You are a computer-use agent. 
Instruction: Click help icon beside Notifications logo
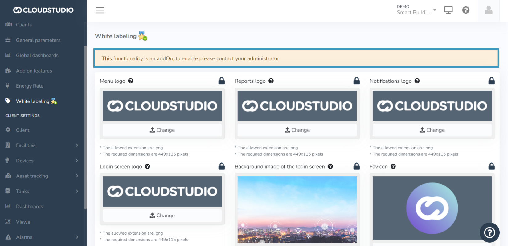417,81
